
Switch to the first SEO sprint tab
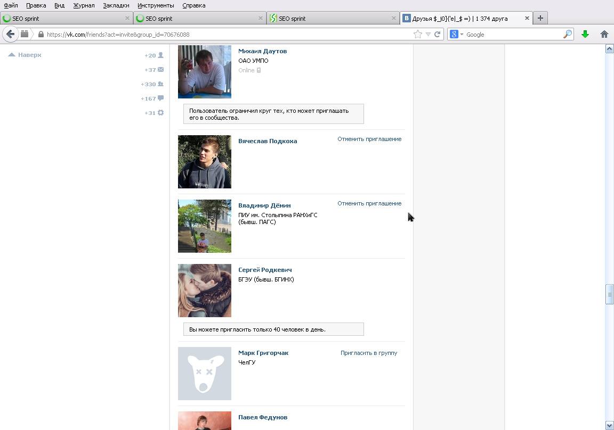point(66,19)
